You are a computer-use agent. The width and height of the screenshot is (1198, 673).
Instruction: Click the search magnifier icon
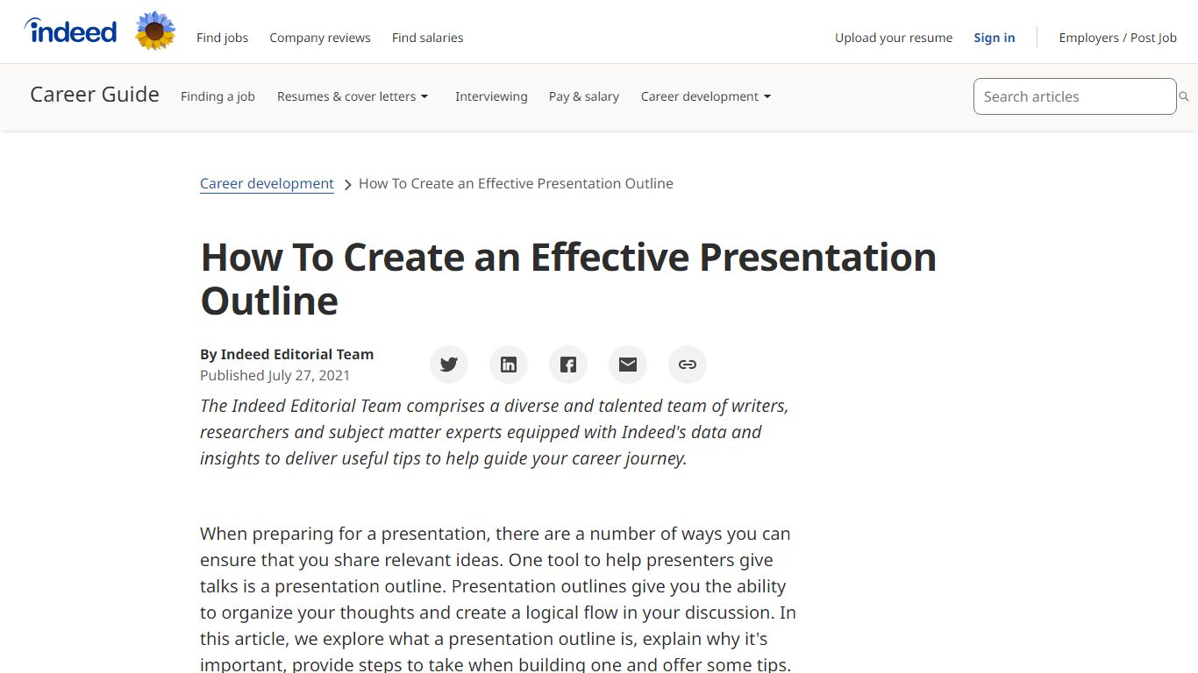(x=1184, y=96)
